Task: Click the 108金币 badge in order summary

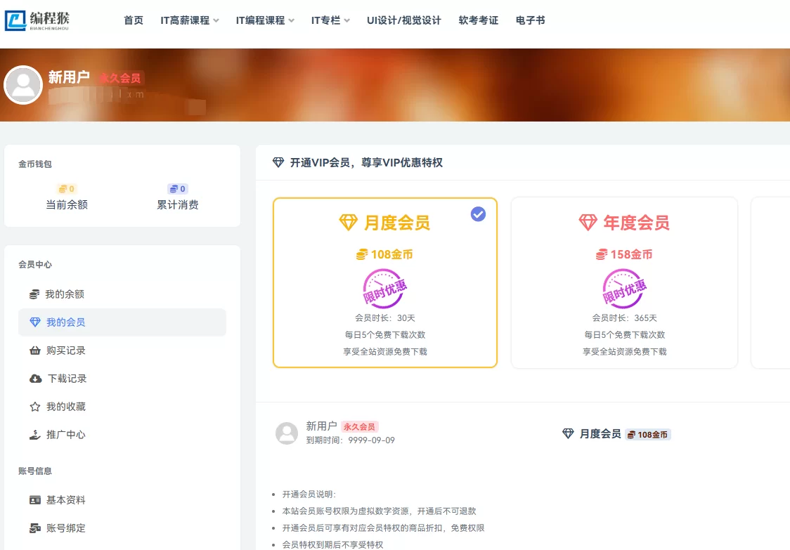Action: pos(648,435)
